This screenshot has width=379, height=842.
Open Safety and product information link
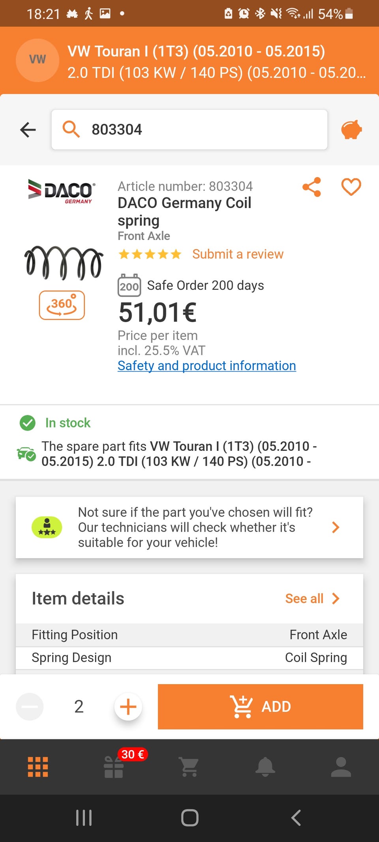206,366
